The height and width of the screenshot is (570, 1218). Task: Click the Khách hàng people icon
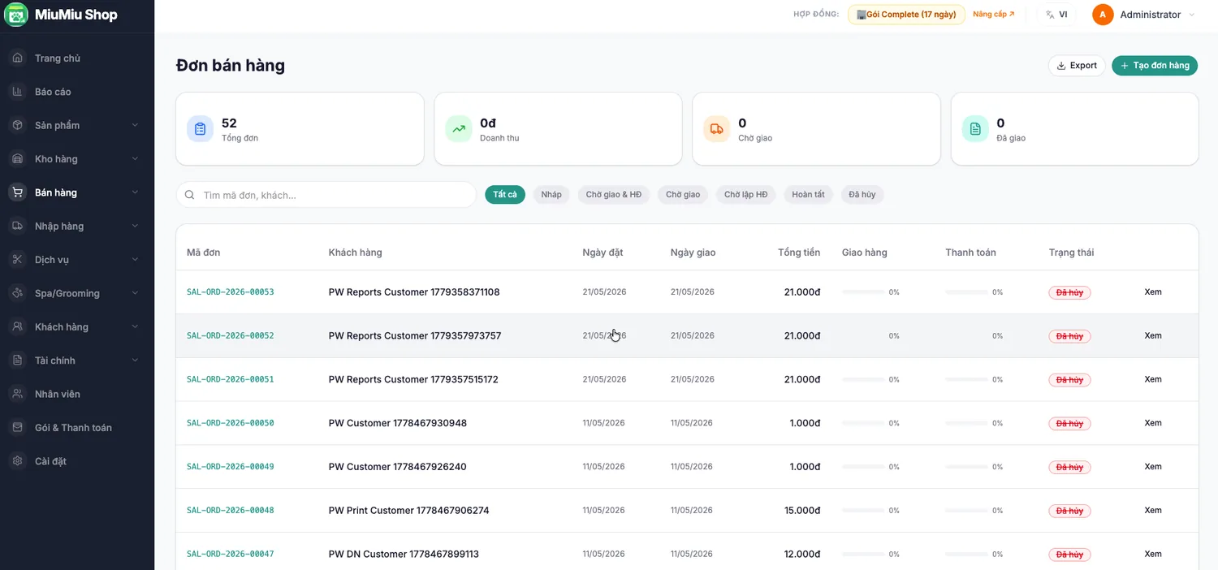[x=17, y=326]
